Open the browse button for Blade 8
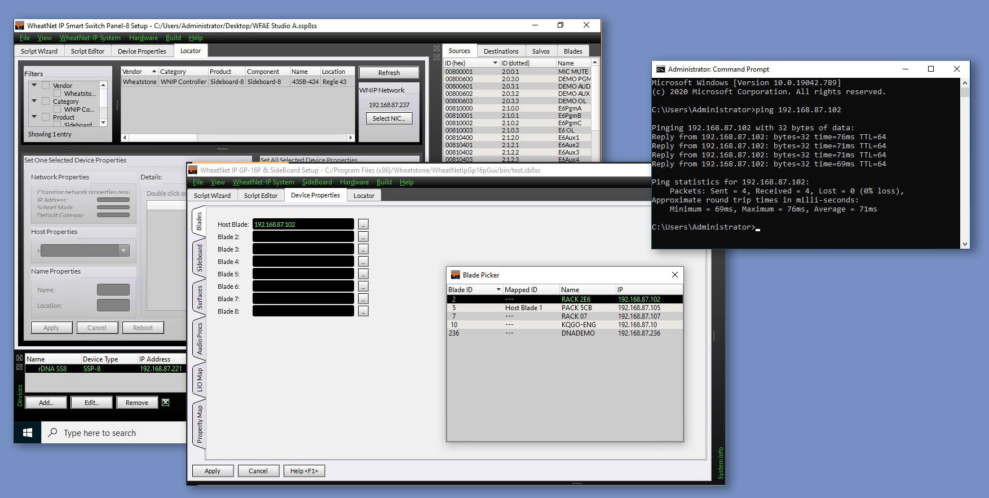Image resolution: width=989 pixels, height=498 pixels. coord(363,311)
